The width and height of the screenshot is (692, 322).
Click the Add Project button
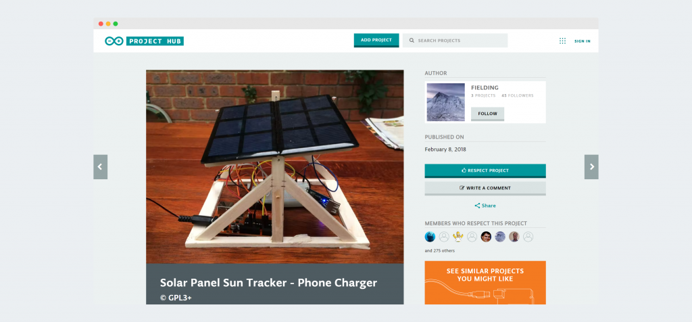tap(376, 40)
